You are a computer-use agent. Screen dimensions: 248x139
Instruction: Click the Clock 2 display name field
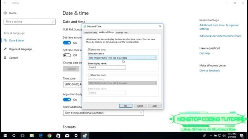pyautogui.click(x=107, y=93)
